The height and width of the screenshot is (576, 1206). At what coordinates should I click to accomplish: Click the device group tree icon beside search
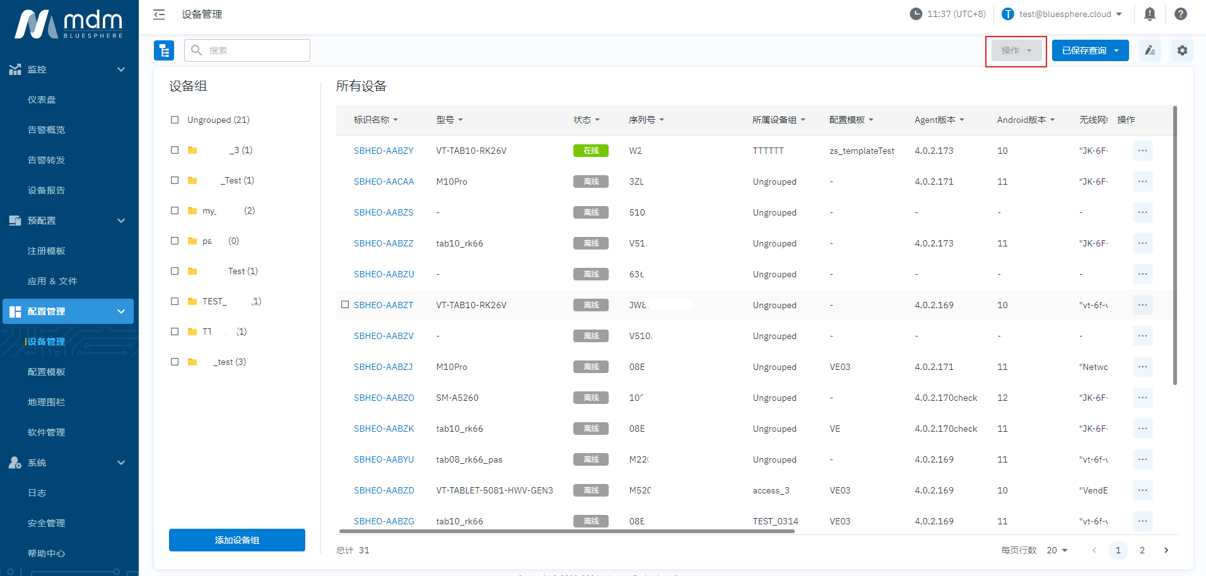click(x=164, y=50)
